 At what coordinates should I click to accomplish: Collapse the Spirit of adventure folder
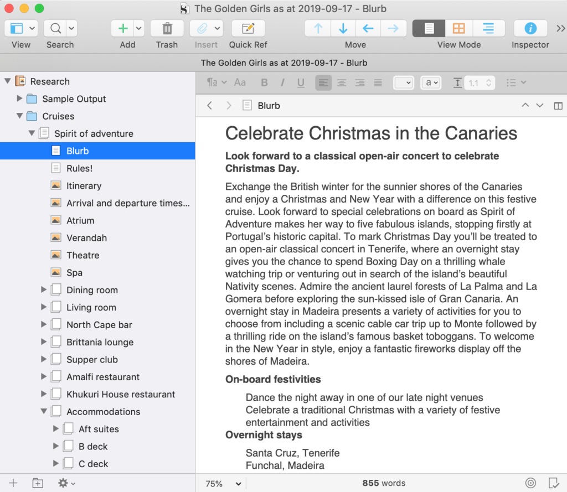click(32, 133)
